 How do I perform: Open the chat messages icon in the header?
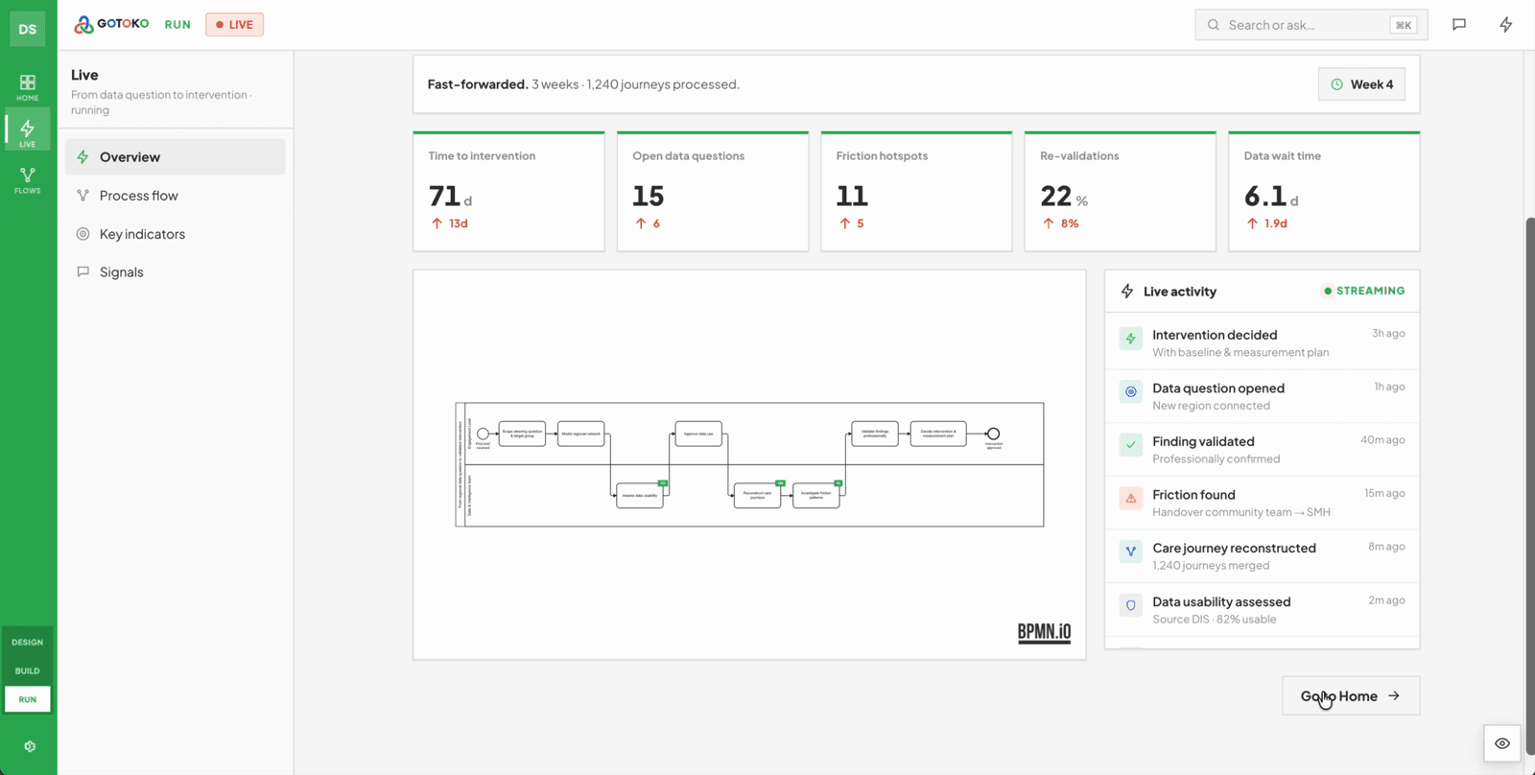(1459, 25)
